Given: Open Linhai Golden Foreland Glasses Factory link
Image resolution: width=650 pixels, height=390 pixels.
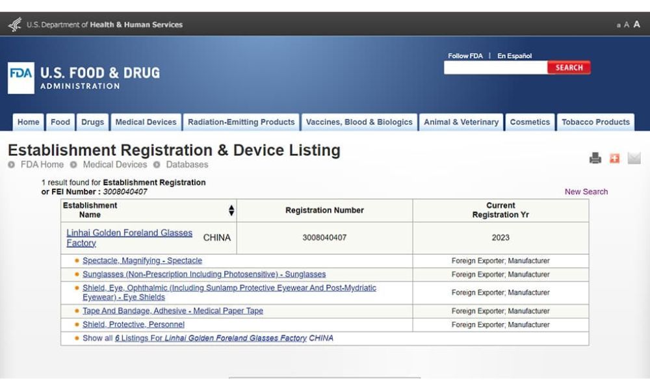Looking at the screenshot, I should 129,238.
